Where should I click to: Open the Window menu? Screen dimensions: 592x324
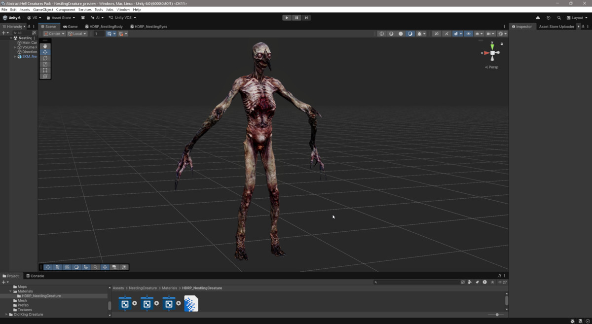123,9
